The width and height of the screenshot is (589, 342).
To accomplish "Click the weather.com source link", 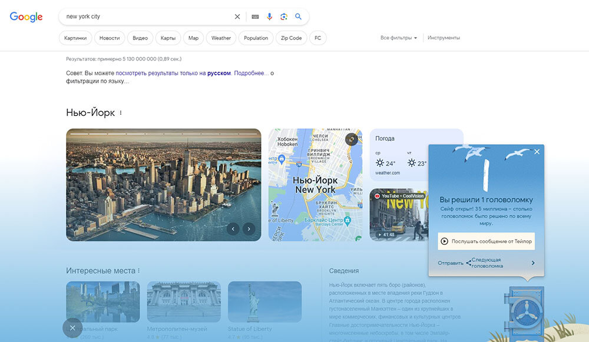I will (388, 173).
